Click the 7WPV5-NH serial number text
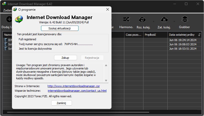The width and height of the screenshot is (204, 116). [x=78, y=44]
